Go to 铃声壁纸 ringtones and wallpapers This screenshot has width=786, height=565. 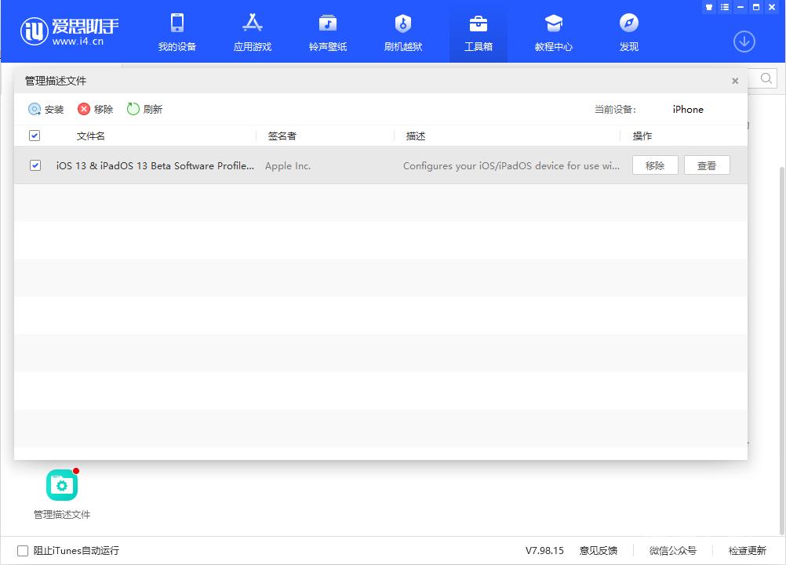point(327,33)
